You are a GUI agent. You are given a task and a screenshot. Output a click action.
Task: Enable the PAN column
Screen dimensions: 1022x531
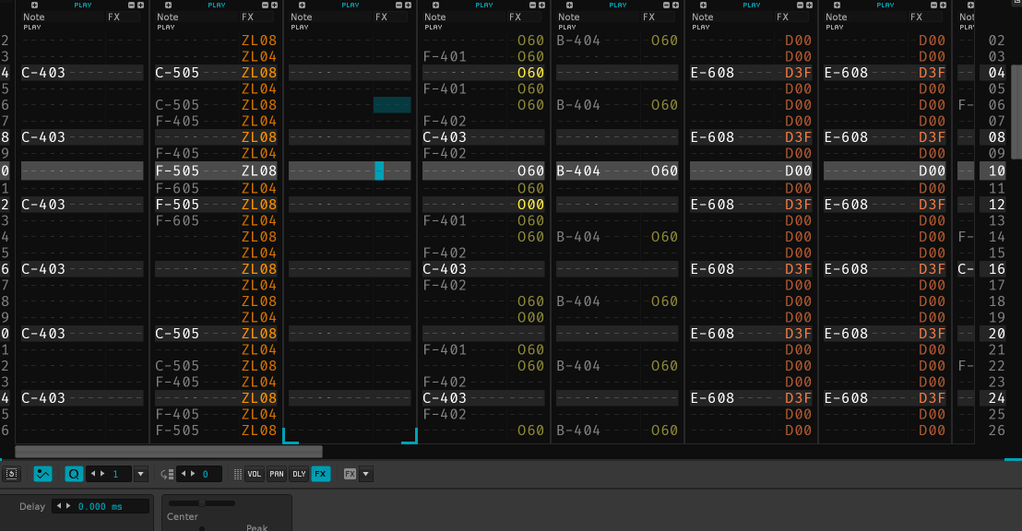(x=276, y=474)
